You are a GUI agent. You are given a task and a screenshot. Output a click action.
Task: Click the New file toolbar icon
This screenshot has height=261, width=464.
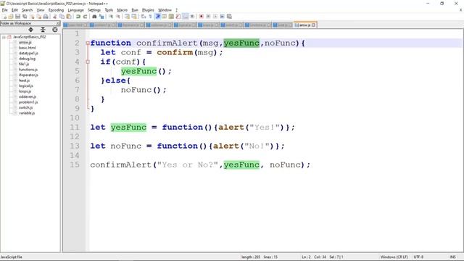point(4,17)
